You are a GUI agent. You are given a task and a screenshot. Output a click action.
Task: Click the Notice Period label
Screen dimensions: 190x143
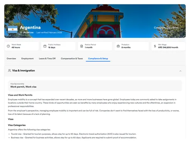point(90,45)
